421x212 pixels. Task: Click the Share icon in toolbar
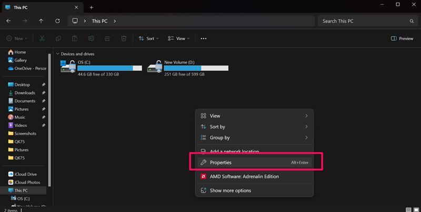click(107, 38)
